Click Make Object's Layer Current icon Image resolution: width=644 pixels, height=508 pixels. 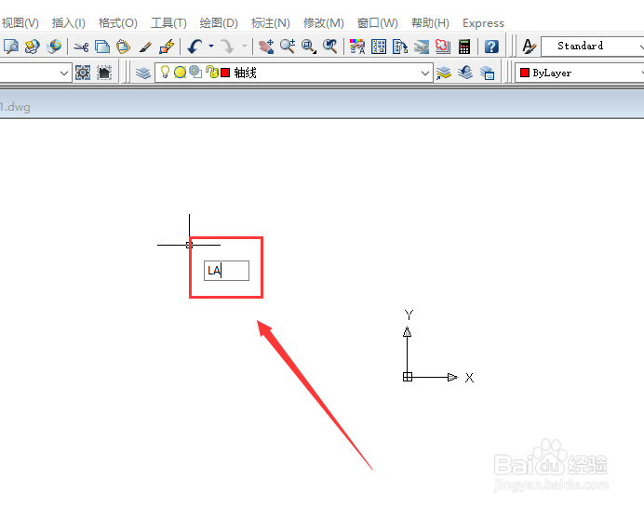point(444,74)
